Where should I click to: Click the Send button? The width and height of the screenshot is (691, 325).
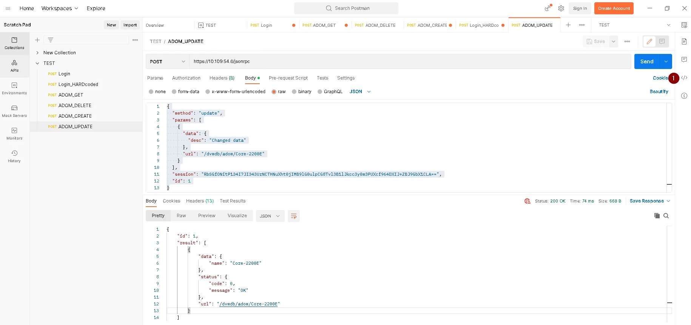(x=647, y=61)
